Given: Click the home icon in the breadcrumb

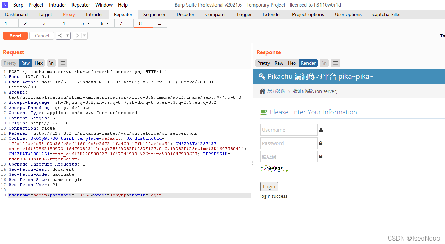Looking at the screenshot, I should click(x=262, y=91).
